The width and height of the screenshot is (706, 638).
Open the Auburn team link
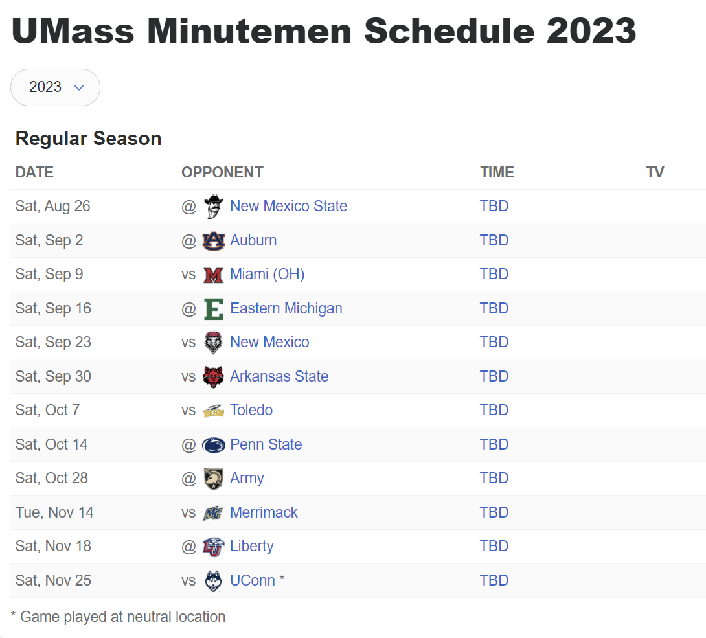253,240
